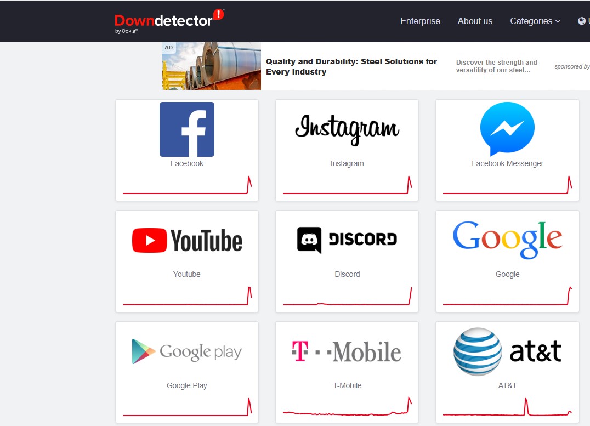Image resolution: width=590 pixels, height=426 pixels.
Task: Click the steel coils ad image
Action: coord(211,66)
